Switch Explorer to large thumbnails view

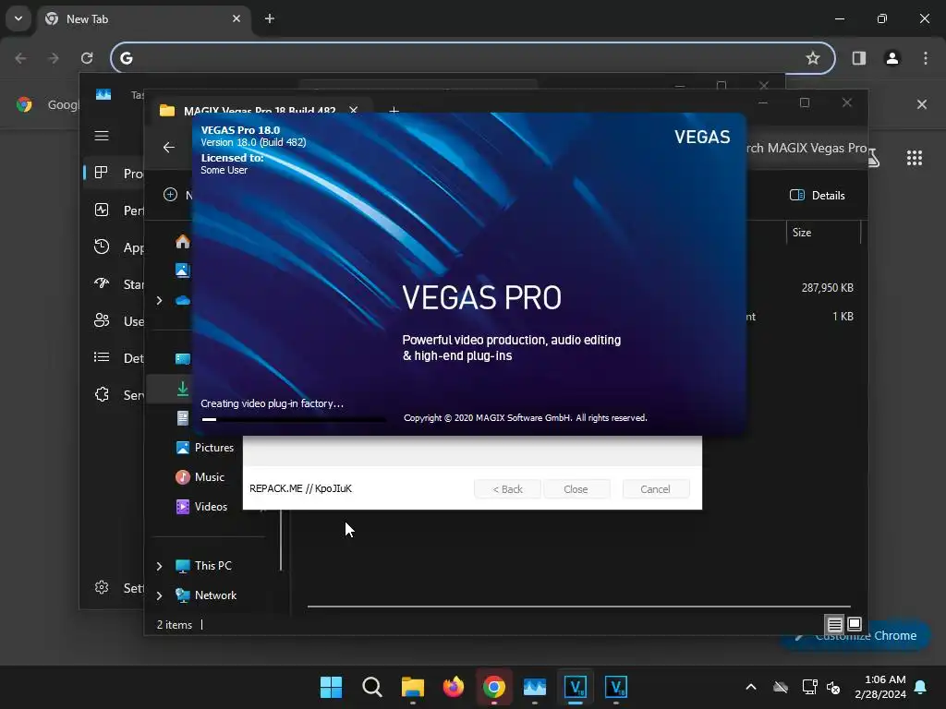(855, 624)
